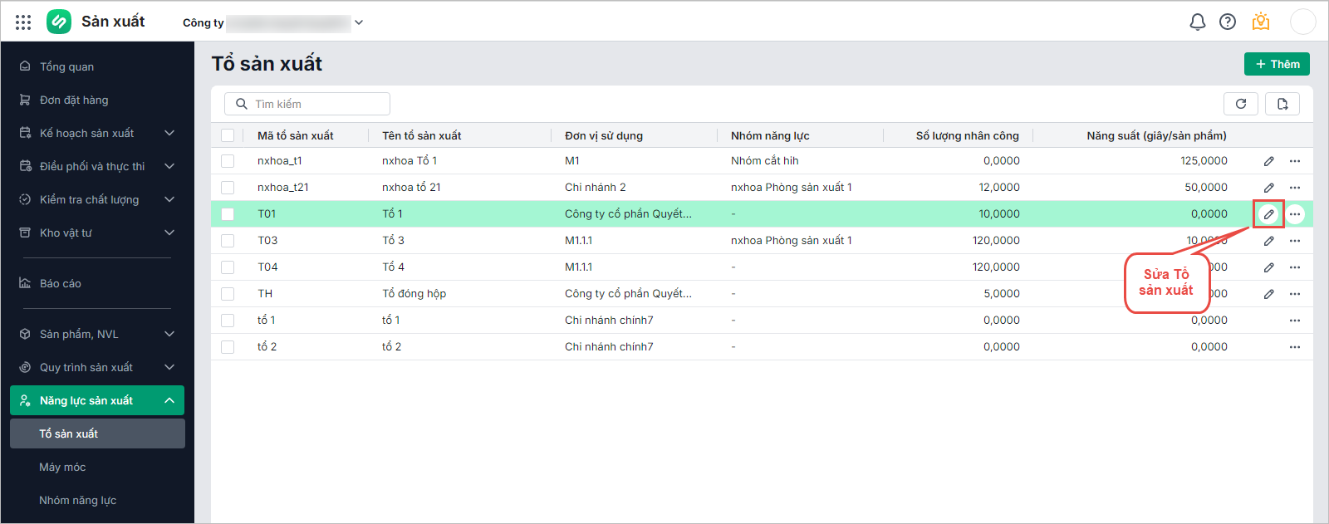The height and width of the screenshot is (524, 1329).
Task: Click the refresh table icon
Action: (x=1240, y=104)
